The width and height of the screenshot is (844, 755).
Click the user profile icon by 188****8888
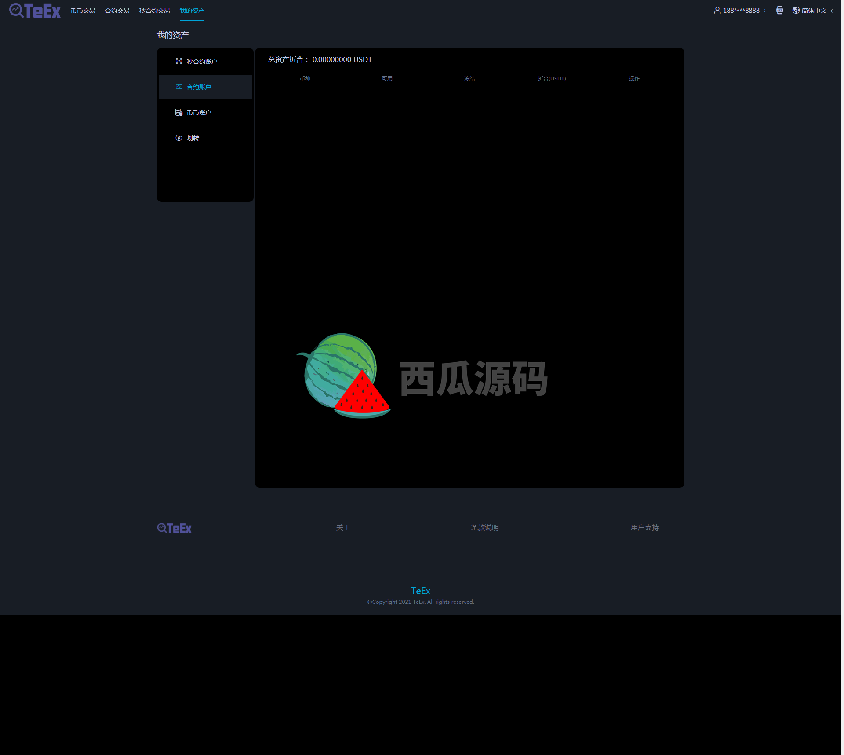point(717,10)
